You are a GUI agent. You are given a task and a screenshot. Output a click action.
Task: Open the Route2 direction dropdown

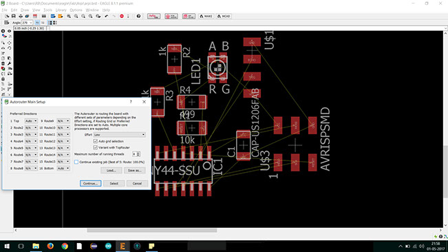tap(31, 127)
